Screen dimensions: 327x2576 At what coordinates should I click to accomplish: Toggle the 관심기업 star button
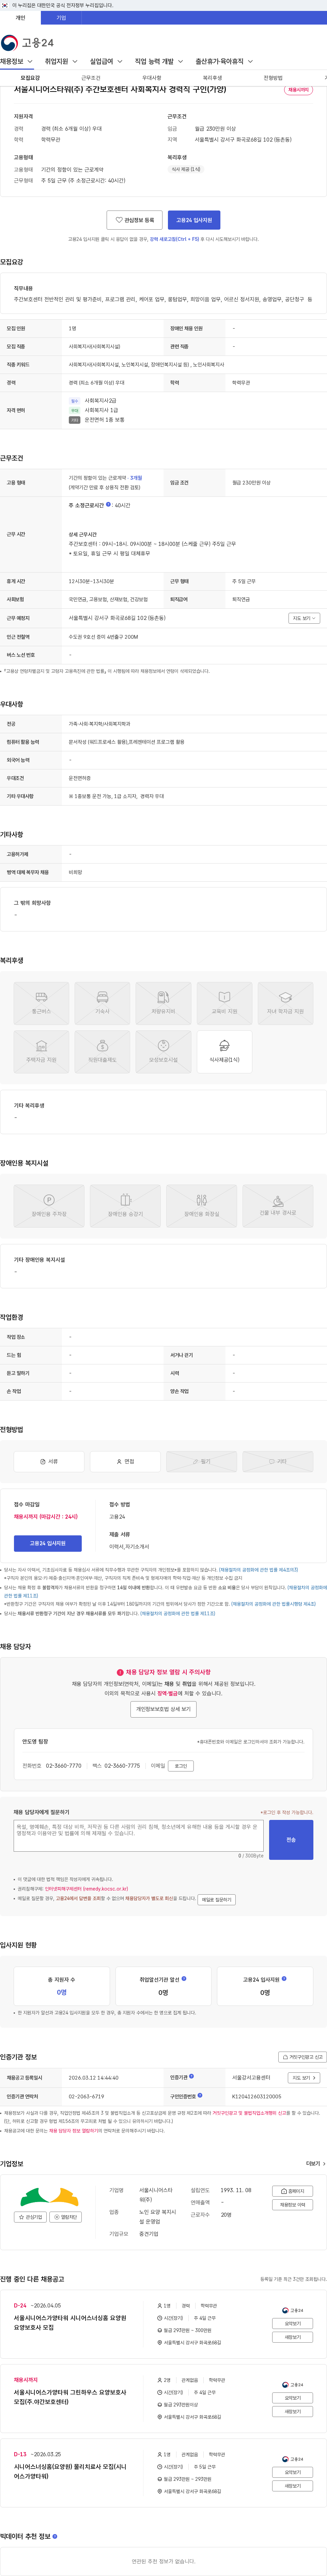tap(31, 2217)
